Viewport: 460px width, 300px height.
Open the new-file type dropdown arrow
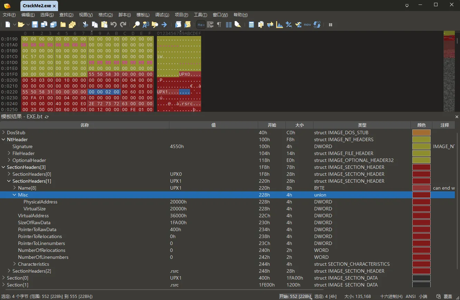coord(15,25)
